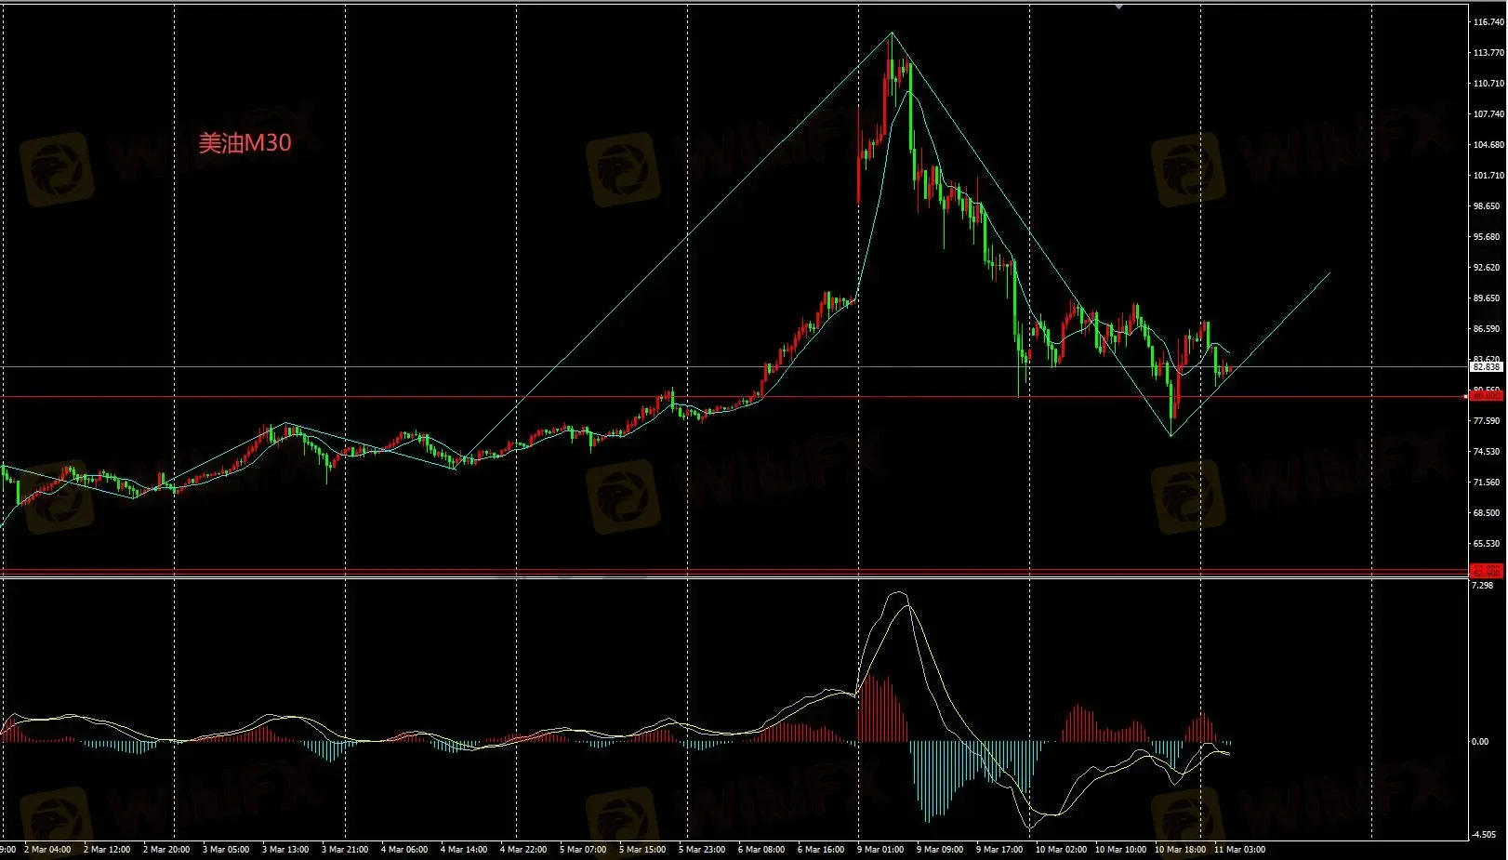1508x860 pixels.
Task: Click the 110.710 price axis label
Action: [1488, 84]
